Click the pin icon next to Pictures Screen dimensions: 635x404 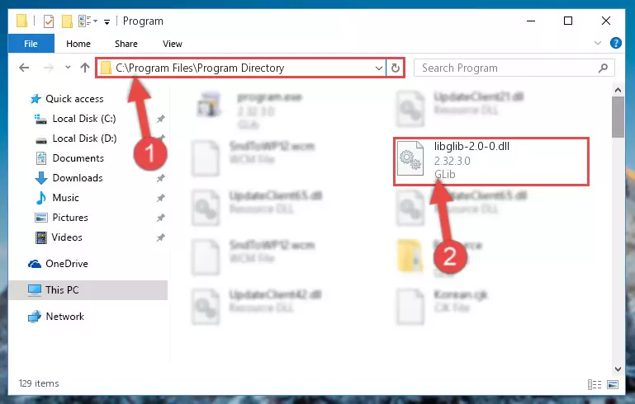click(x=161, y=218)
